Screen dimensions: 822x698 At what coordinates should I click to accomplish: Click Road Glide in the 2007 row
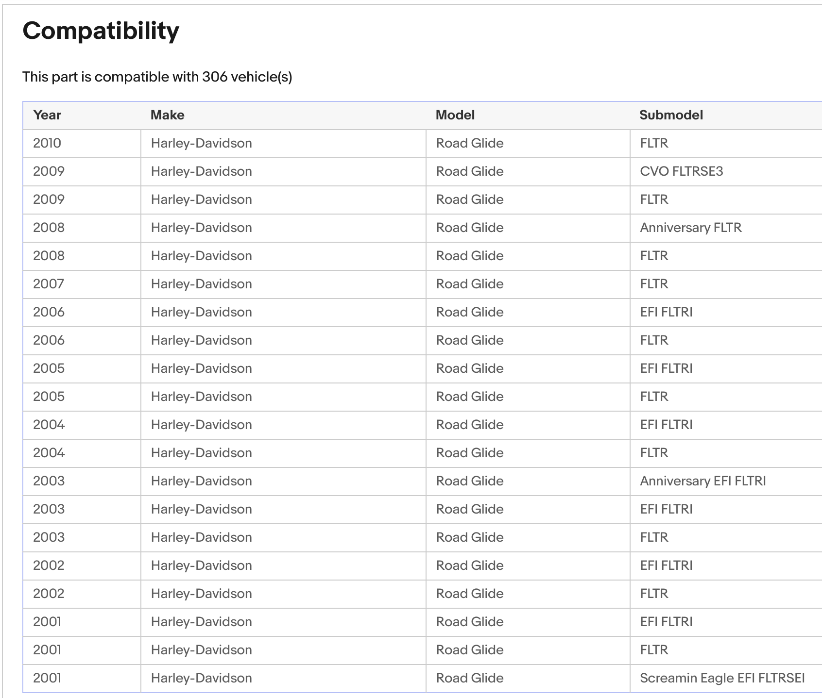point(469,284)
